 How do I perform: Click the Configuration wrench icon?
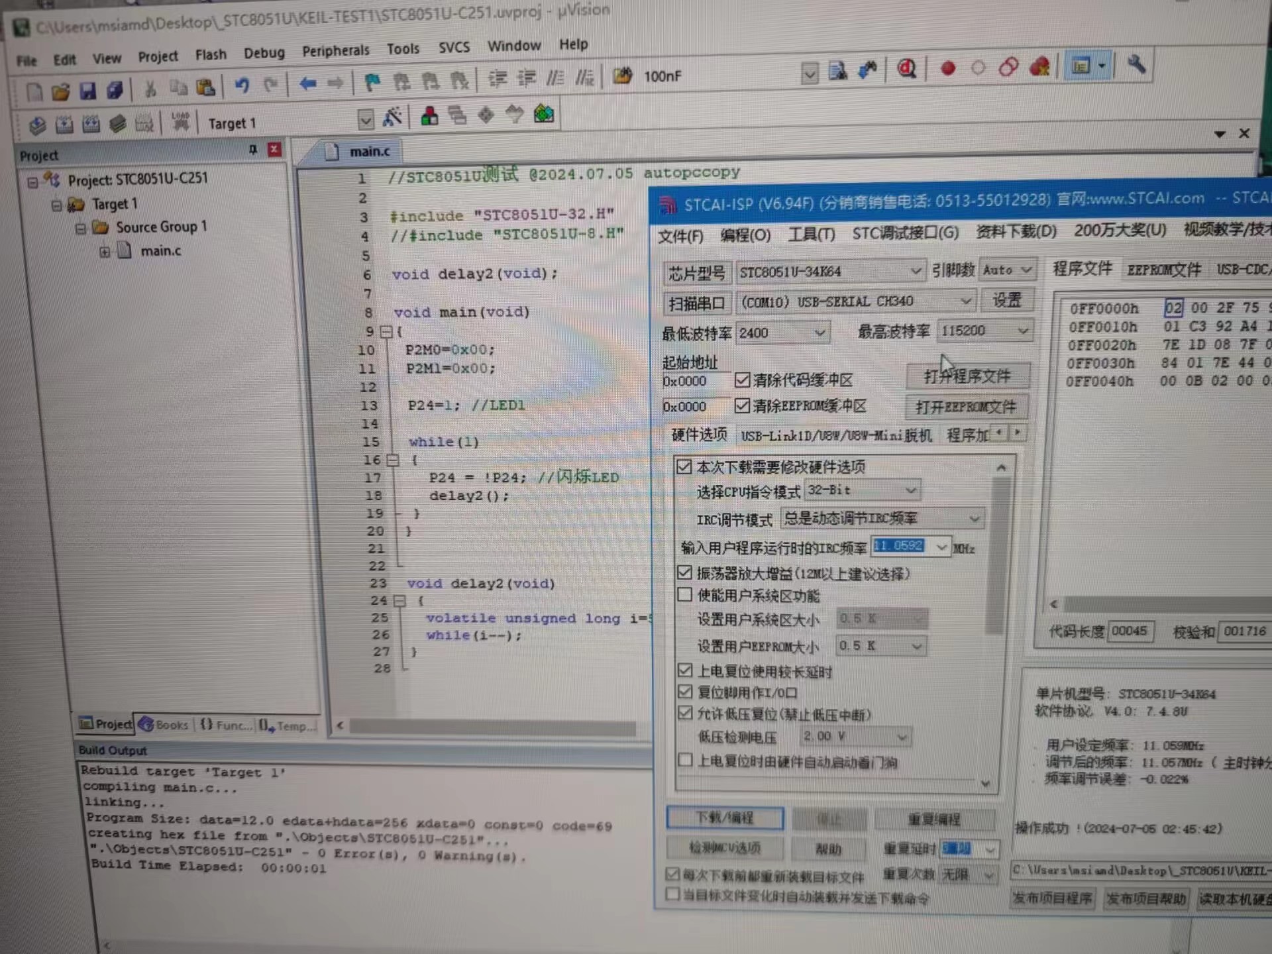tap(1136, 65)
